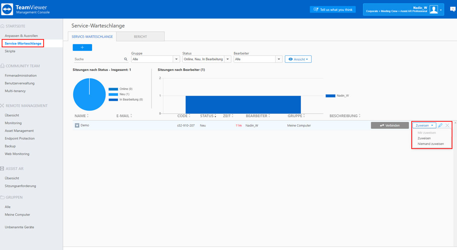Viewport: 457px width, 250px height.
Task: Sort by E-MAIL column arrows
Action: [131, 116]
